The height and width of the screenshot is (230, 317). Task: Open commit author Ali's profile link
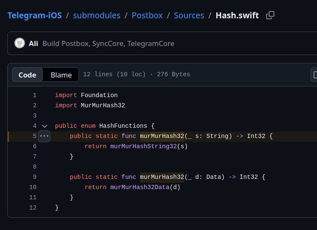(x=33, y=43)
